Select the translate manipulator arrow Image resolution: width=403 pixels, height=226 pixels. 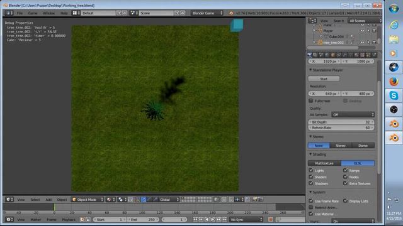[x=144, y=200]
